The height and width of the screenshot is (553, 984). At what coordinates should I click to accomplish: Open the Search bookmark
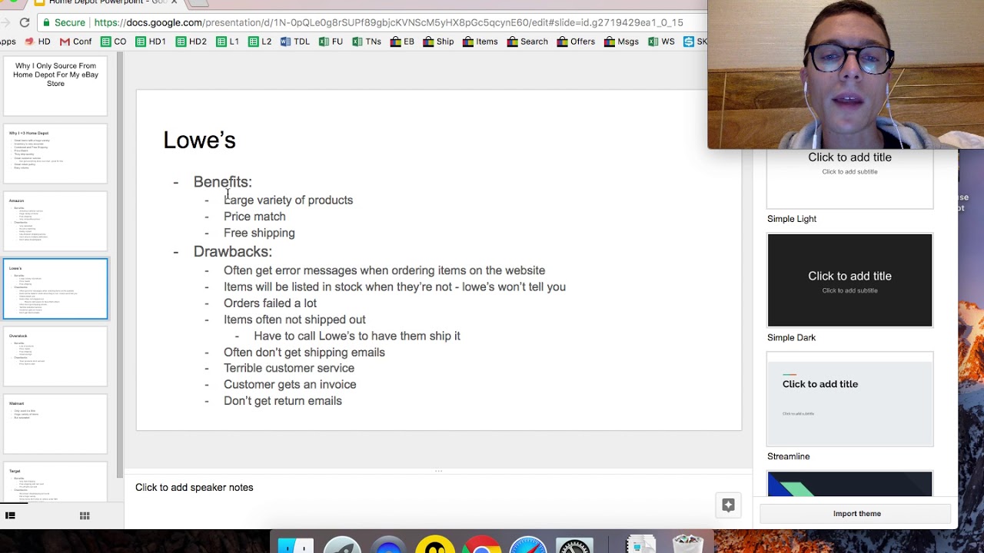coord(527,41)
